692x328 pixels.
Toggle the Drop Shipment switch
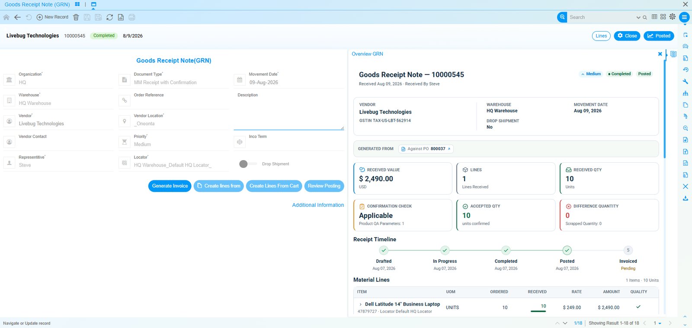pos(247,164)
